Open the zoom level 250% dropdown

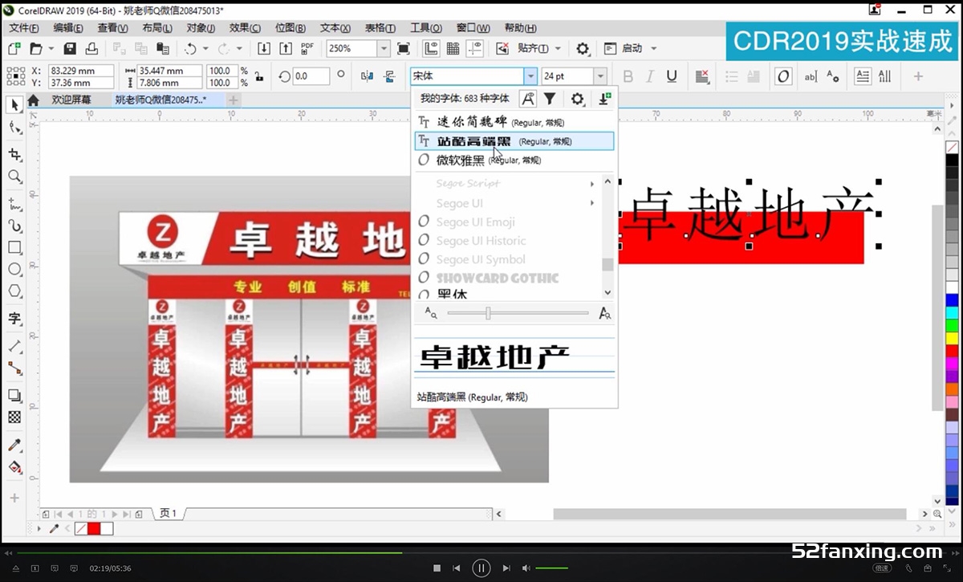click(x=384, y=48)
